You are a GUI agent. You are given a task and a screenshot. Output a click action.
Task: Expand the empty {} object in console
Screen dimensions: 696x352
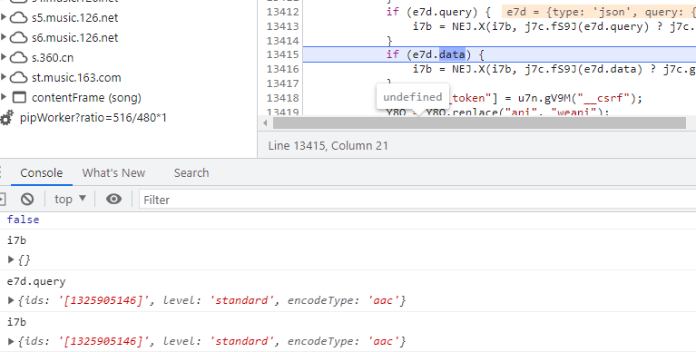12,259
